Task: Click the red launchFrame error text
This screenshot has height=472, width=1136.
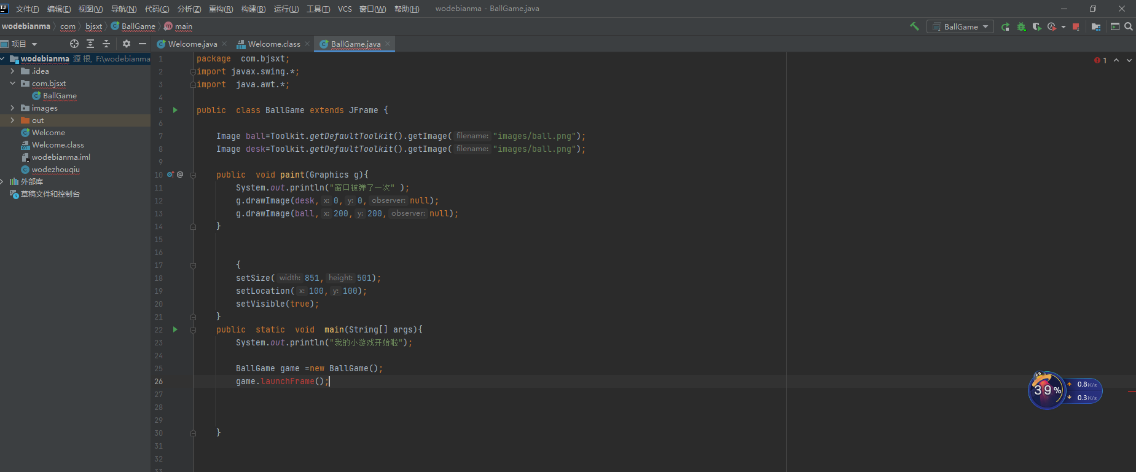Action: tap(288, 381)
